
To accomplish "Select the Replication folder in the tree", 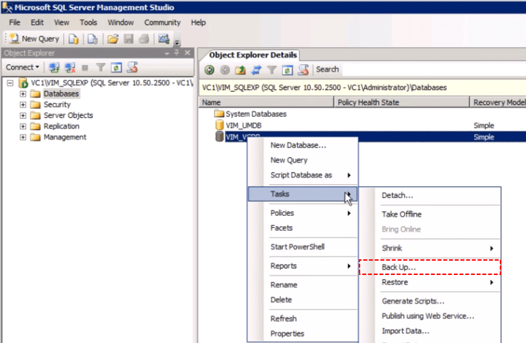I will click(x=61, y=126).
